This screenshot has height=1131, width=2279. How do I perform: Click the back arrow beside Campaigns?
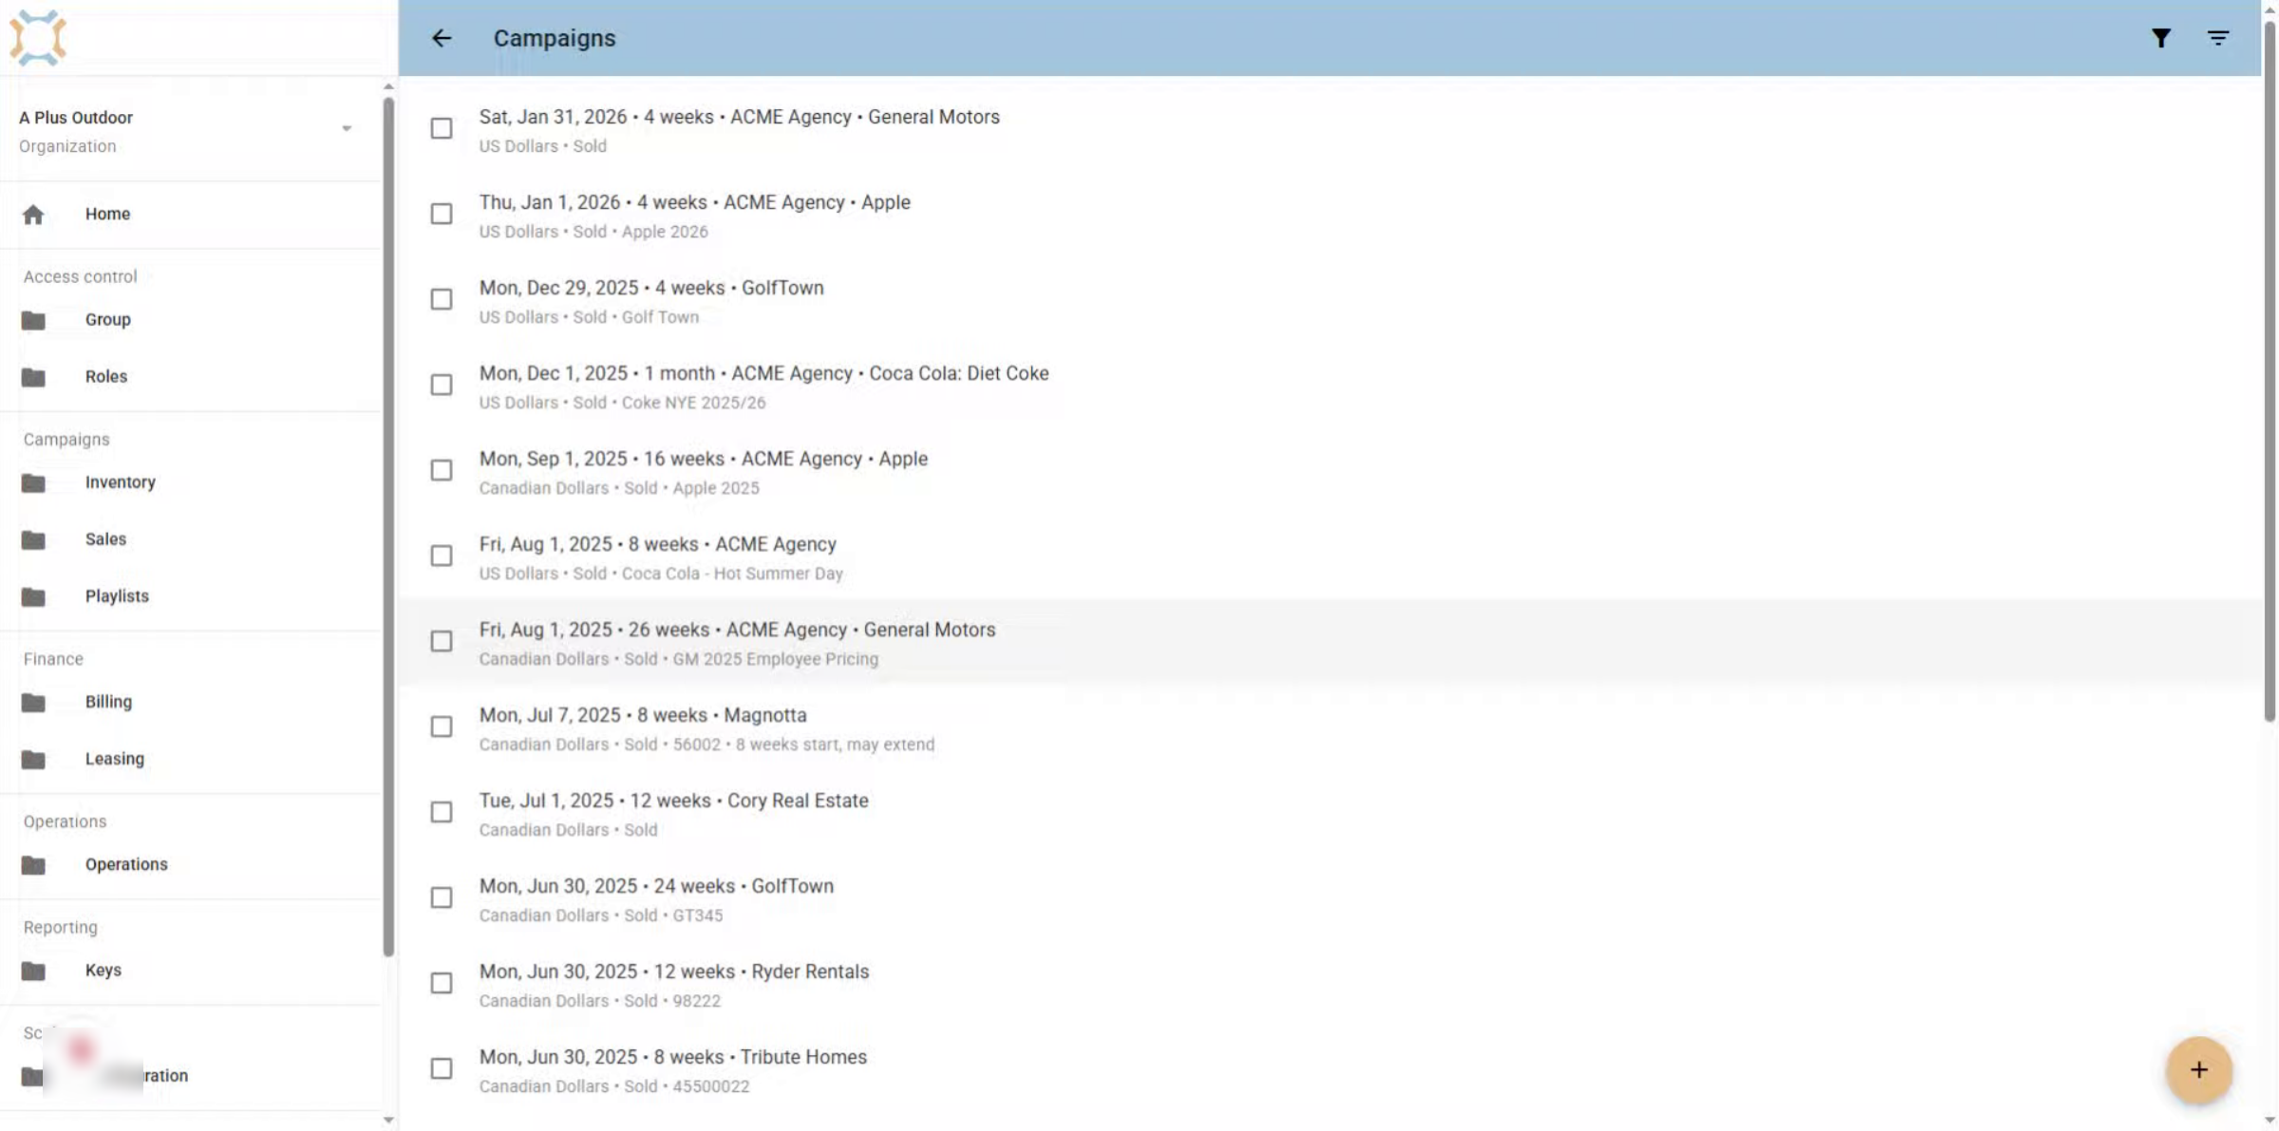click(x=442, y=38)
